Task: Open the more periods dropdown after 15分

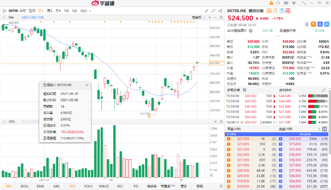Action: [x=90, y=11]
